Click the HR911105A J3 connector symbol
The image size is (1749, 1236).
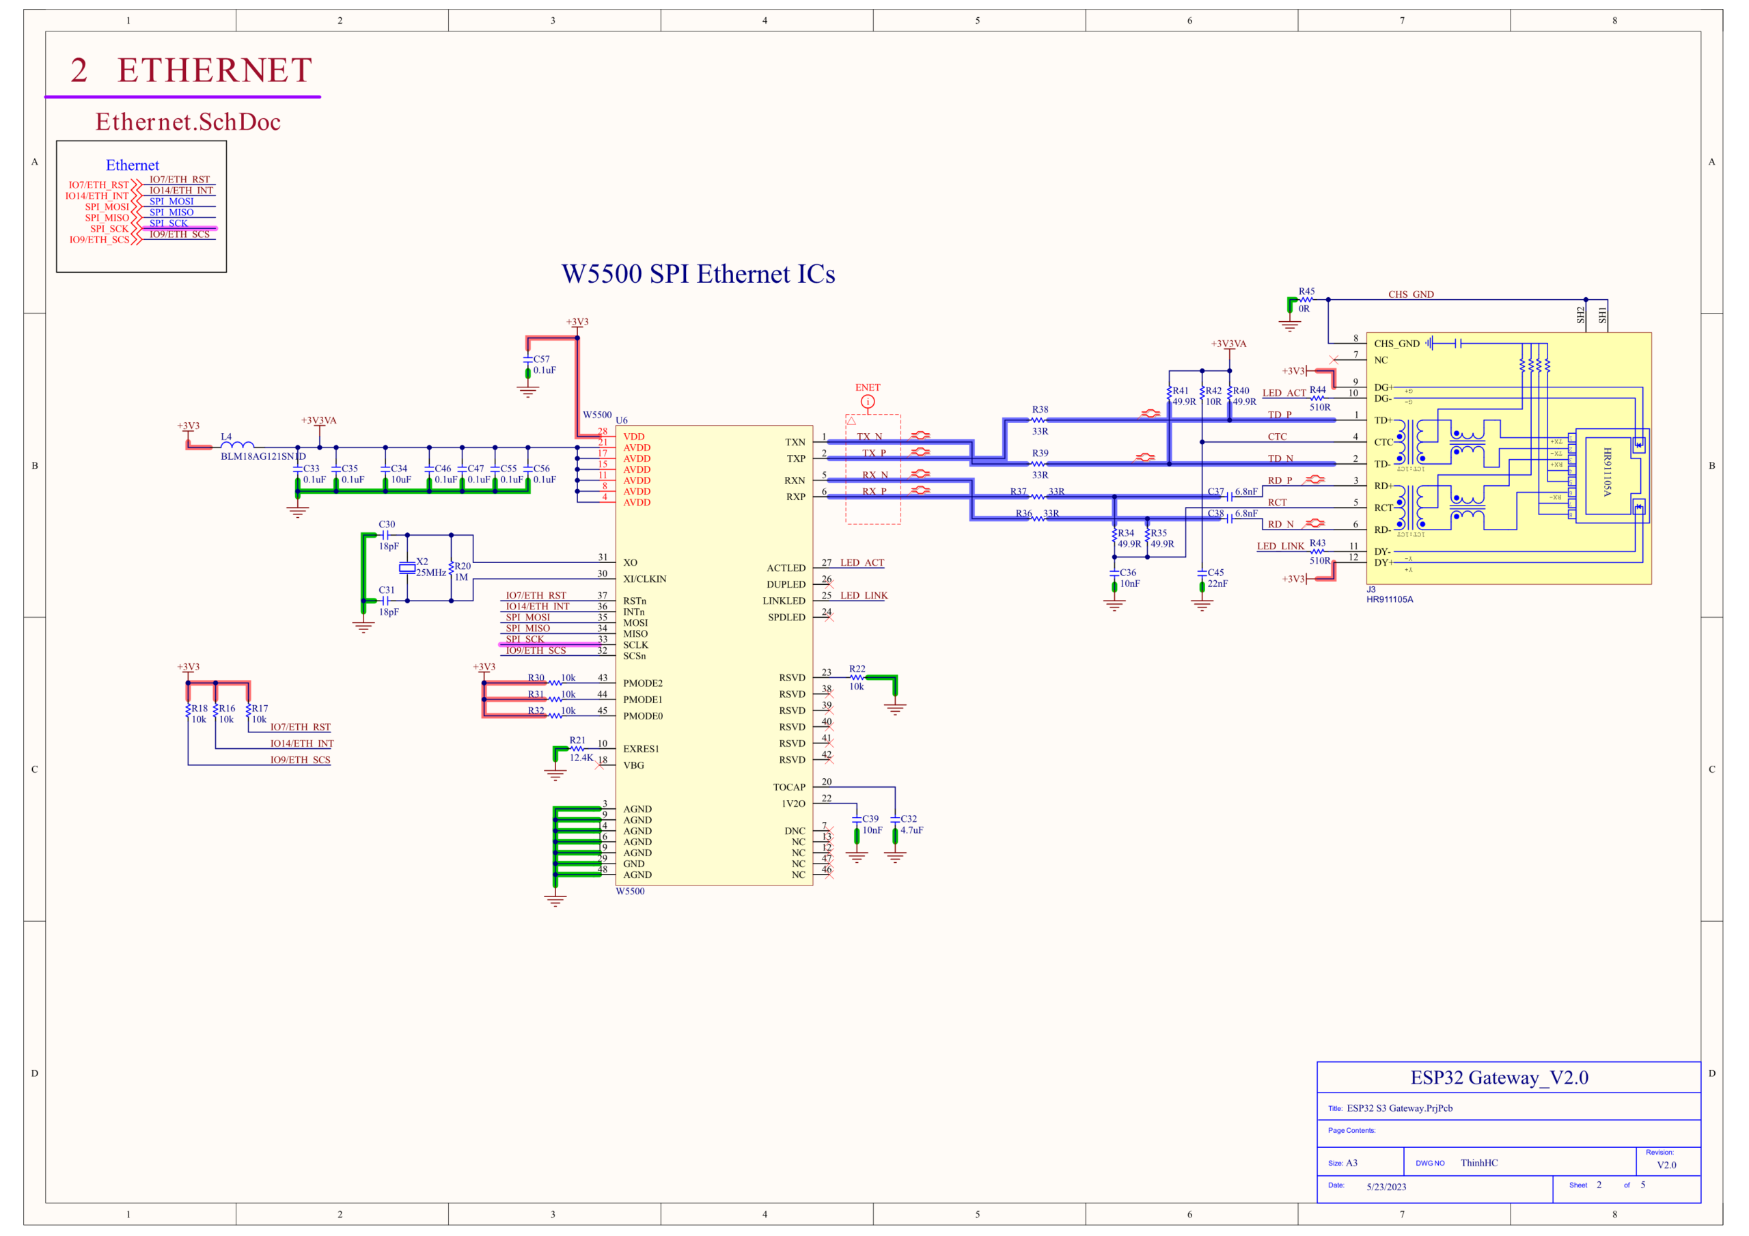coord(1509,458)
